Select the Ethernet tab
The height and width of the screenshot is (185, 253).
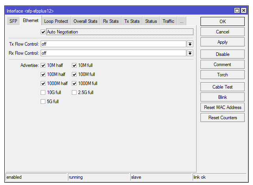pyautogui.click(x=31, y=20)
